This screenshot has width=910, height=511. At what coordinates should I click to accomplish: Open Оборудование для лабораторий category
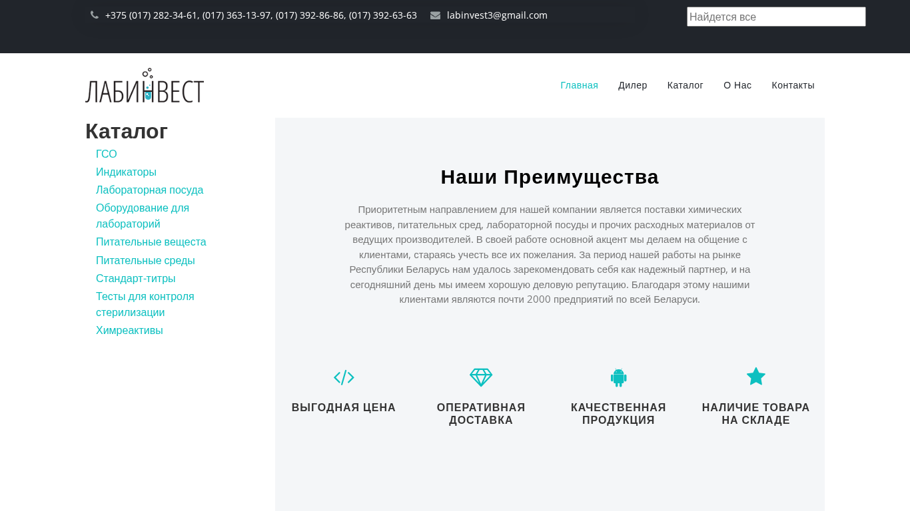click(143, 216)
